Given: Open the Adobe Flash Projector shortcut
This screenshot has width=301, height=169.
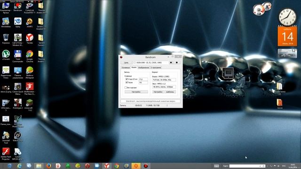Looking at the screenshot, I should (x=6, y=154).
